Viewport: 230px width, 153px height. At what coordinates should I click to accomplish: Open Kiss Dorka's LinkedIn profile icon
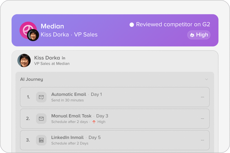(x=64, y=58)
